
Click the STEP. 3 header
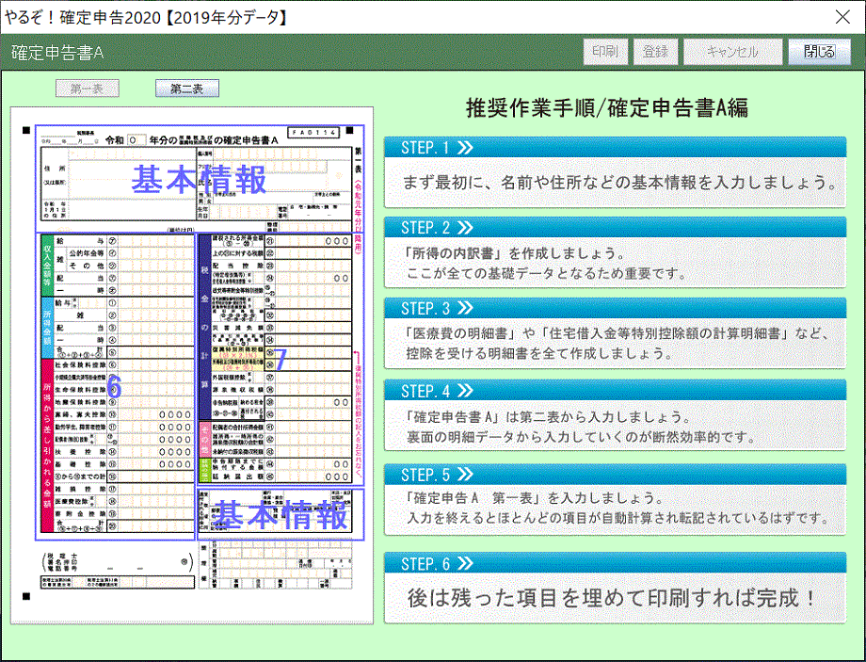tap(616, 308)
